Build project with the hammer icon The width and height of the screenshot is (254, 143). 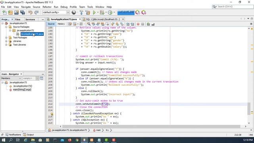(81, 12)
